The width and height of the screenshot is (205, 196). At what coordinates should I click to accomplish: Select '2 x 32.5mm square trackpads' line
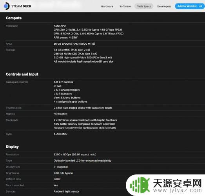(x=85, y=120)
